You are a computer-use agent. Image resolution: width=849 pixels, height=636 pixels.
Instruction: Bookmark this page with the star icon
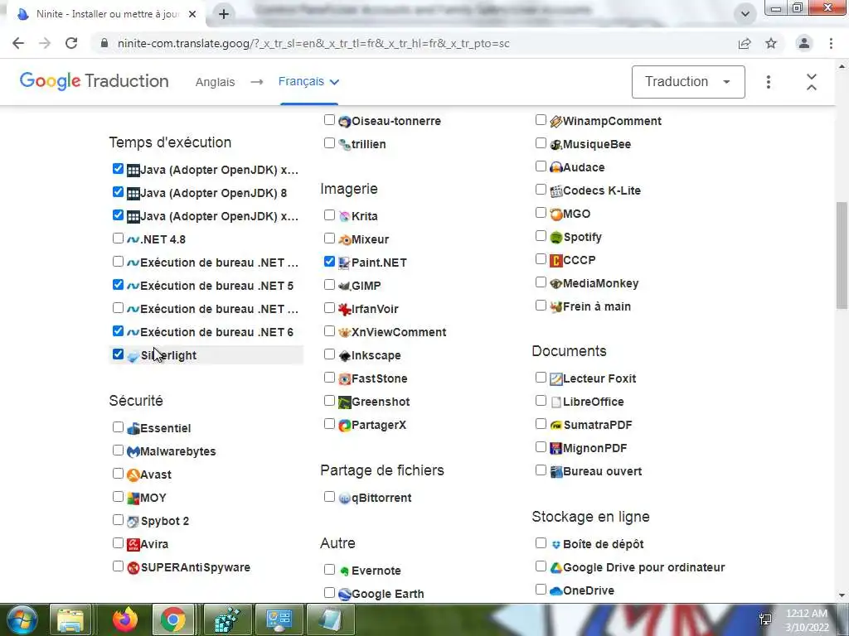coord(771,43)
